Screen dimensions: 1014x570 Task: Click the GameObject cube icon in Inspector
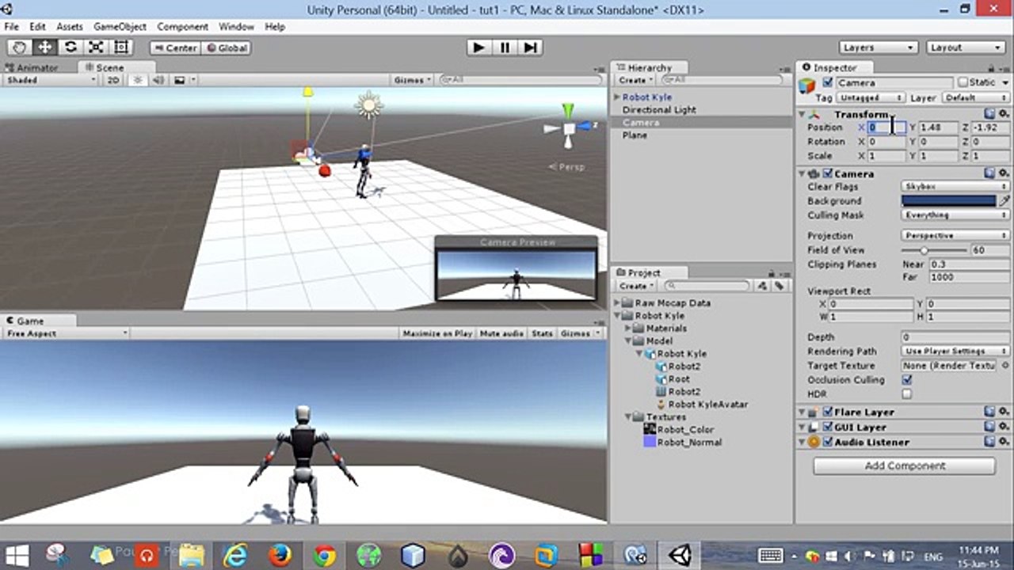click(x=807, y=85)
